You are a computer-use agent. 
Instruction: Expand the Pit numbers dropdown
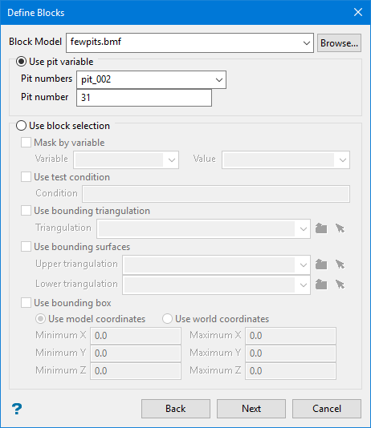(218, 79)
